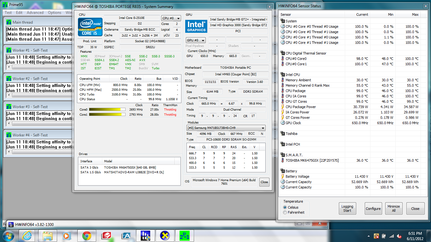Show hidden system tray icons
The image size is (431, 242).
[369, 236]
